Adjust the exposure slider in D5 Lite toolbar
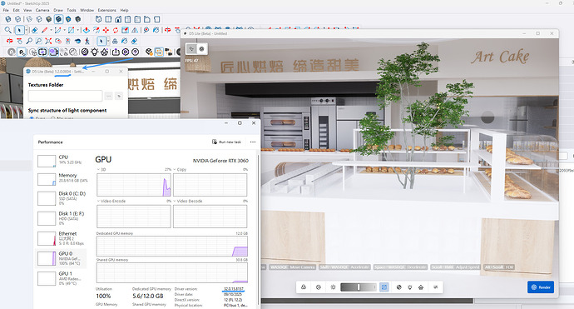The width and height of the screenshot is (574, 309). pos(358,287)
